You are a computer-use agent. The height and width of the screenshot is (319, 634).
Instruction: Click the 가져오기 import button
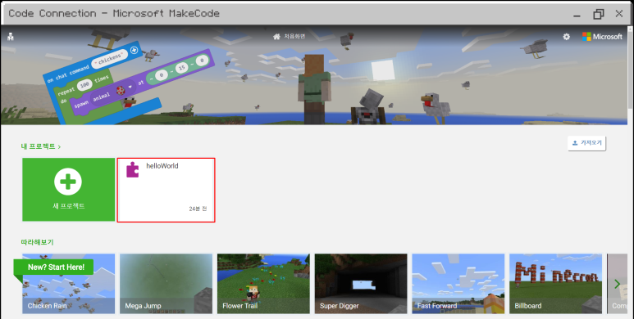coord(586,143)
